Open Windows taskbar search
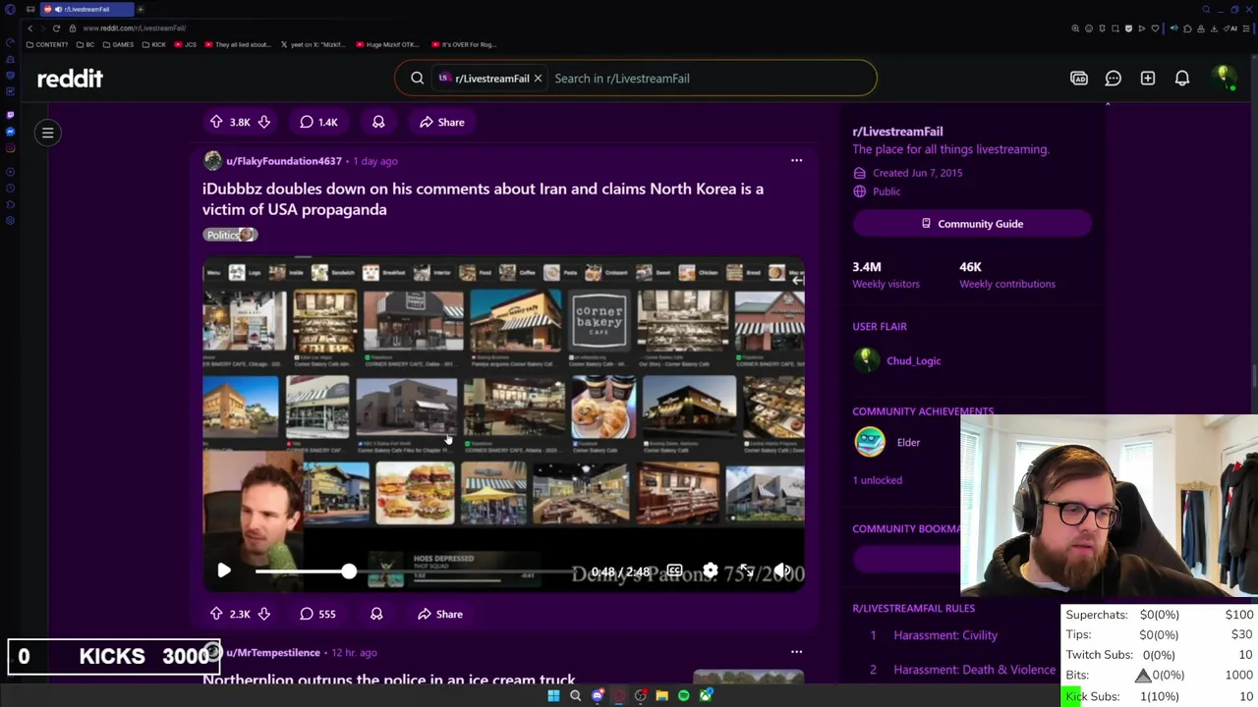 (x=575, y=695)
